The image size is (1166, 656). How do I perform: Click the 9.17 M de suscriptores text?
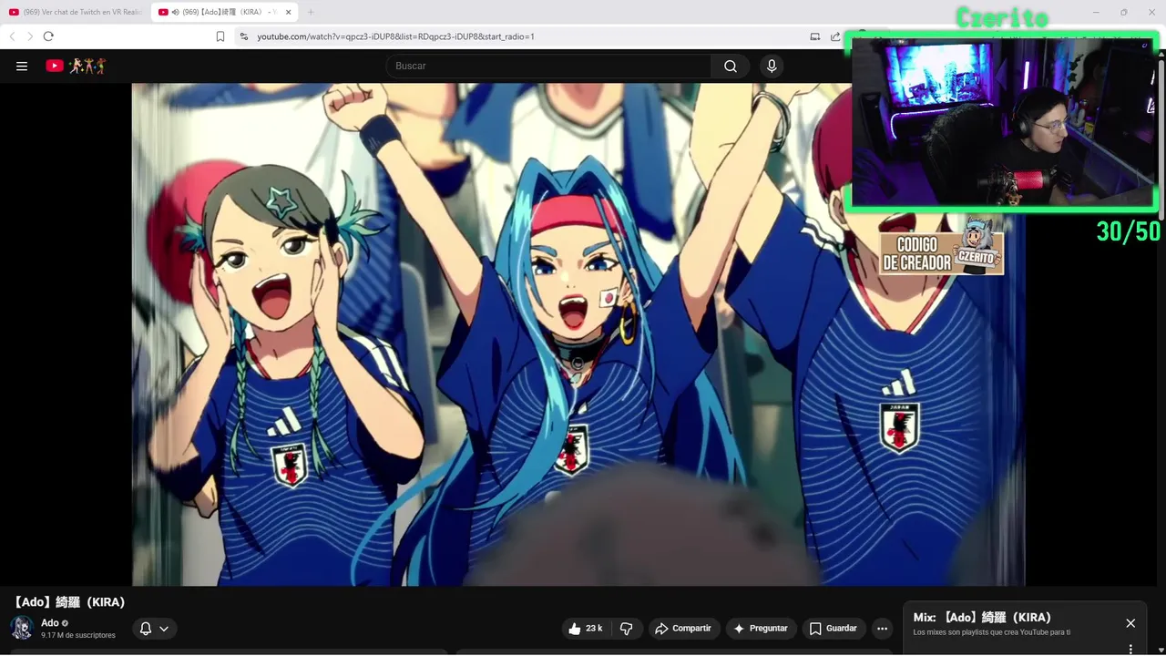(78, 635)
